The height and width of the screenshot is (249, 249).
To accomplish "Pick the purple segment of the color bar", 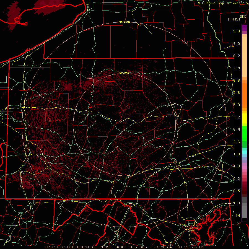I will tap(244, 28).
